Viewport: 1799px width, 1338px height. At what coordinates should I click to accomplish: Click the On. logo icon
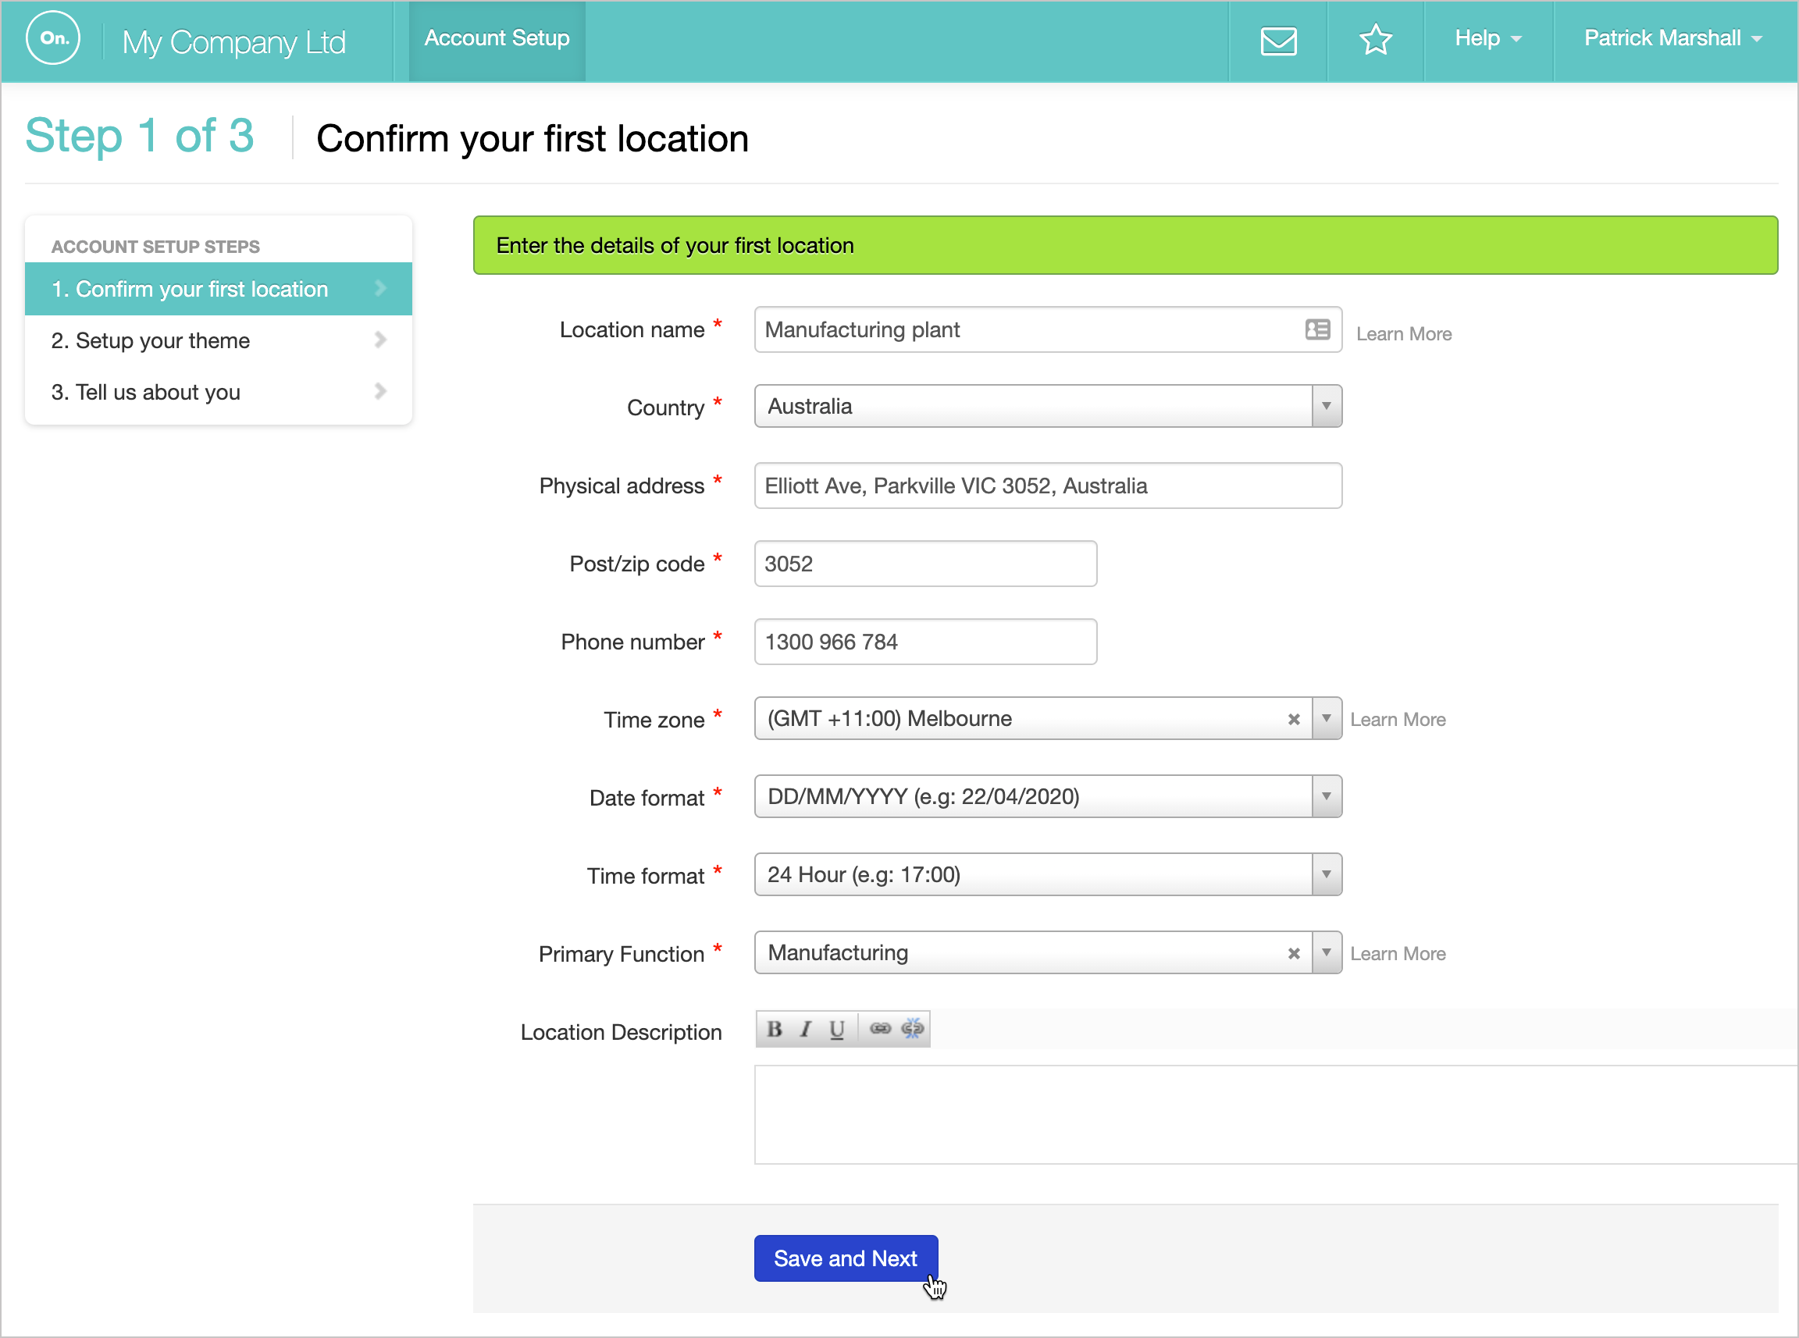(53, 38)
